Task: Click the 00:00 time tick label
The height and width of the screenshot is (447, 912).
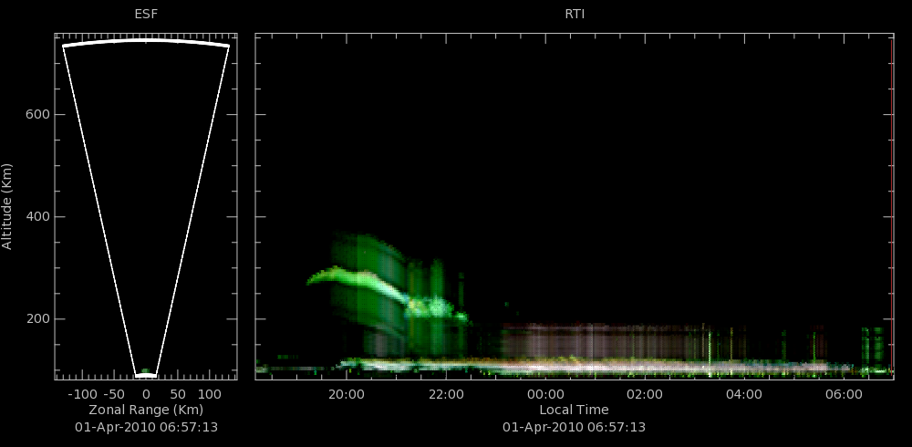Action: click(x=545, y=395)
